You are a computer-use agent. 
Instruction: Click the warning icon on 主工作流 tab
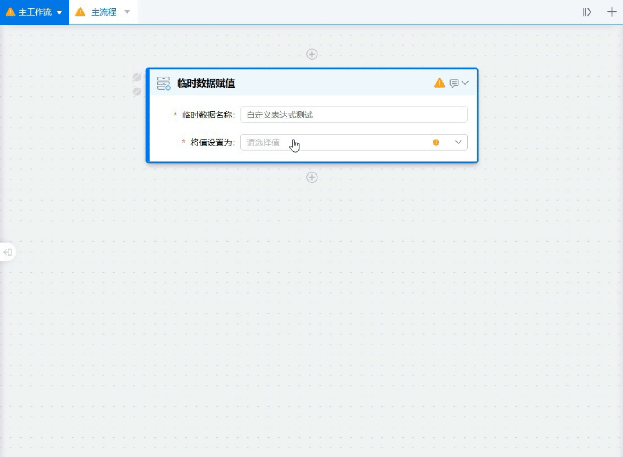pyautogui.click(x=10, y=12)
